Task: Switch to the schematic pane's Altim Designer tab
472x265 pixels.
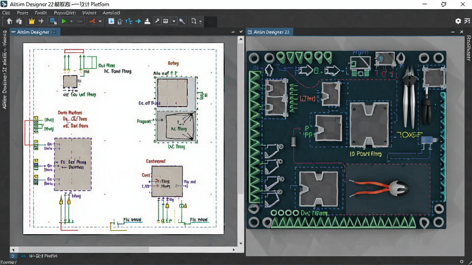Action: pos(35,32)
